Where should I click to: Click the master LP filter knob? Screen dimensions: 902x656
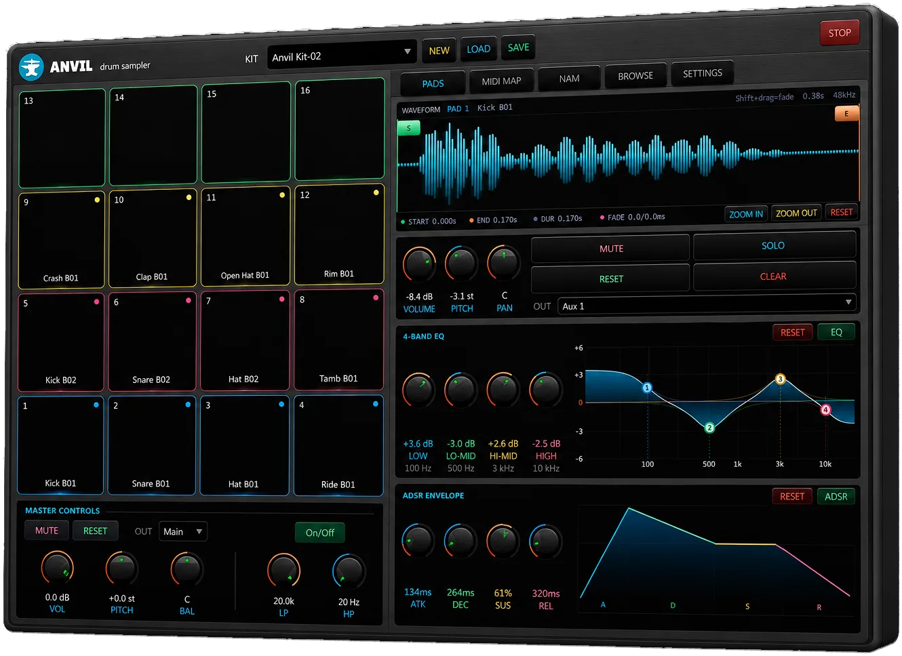tap(283, 571)
